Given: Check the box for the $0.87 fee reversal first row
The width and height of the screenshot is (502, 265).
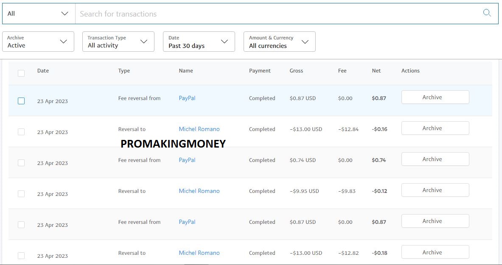Looking at the screenshot, I should point(21,101).
